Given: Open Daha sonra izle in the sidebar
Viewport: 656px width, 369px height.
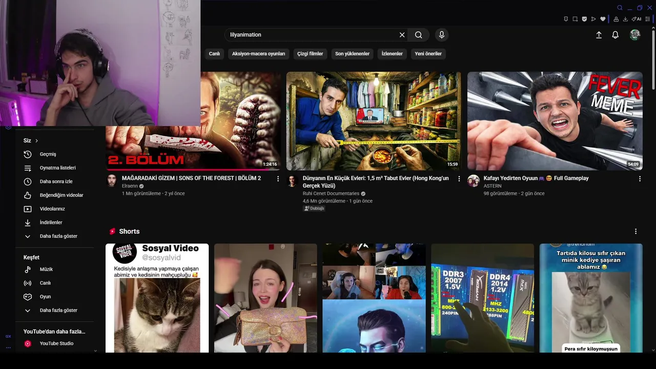Looking at the screenshot, I should 56,181.
